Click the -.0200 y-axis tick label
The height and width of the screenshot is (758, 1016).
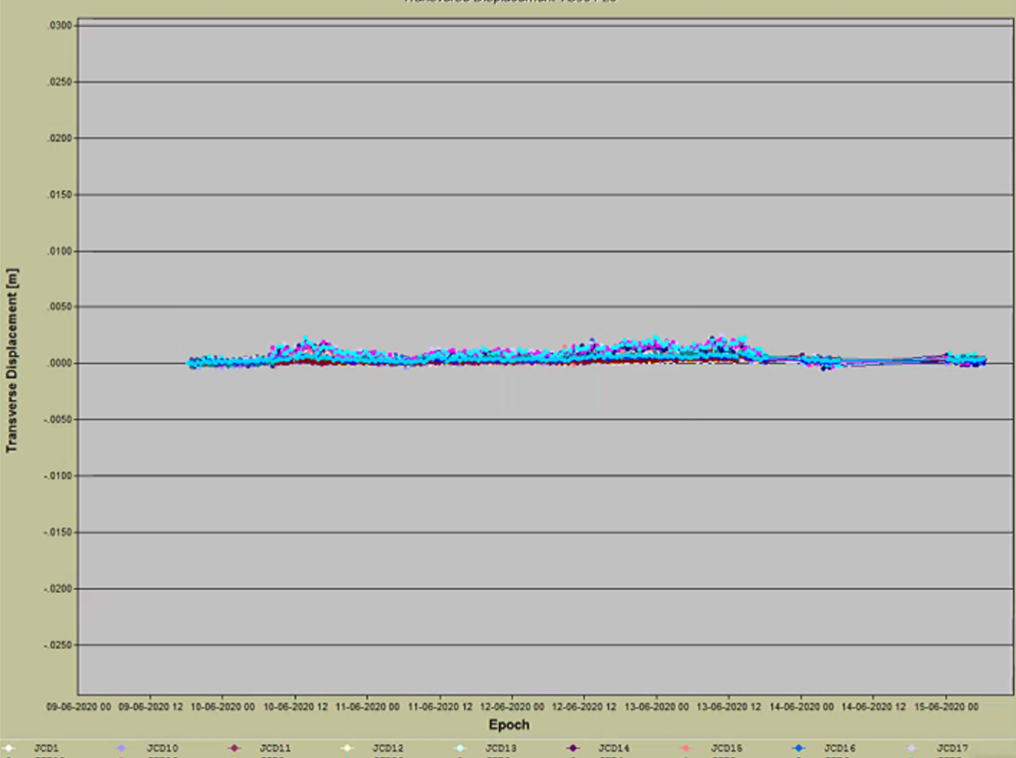click(x=59, y=589)
